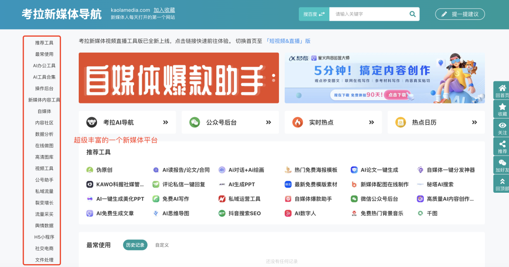The height and width of the screenshot is (267, 509).
Task: Expand 公众号后台 double chevron
Action: pos(269,122)
